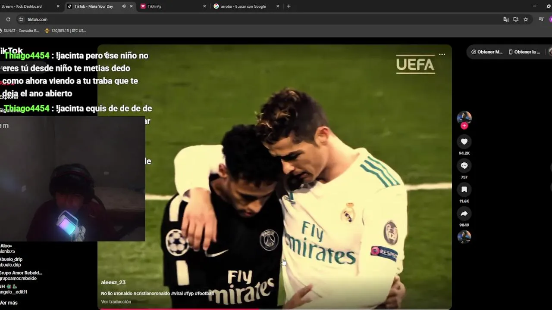
Task: Click the #viral hashtag
Action: 177,293
